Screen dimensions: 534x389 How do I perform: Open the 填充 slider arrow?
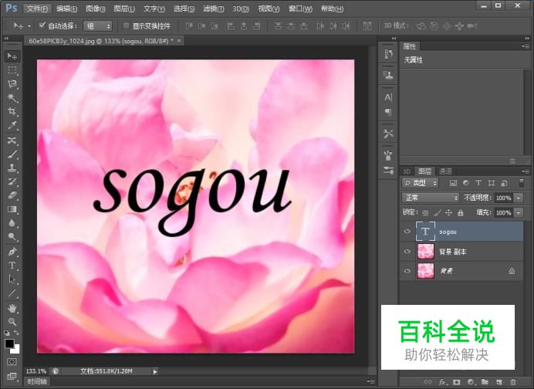pos(519,212)
